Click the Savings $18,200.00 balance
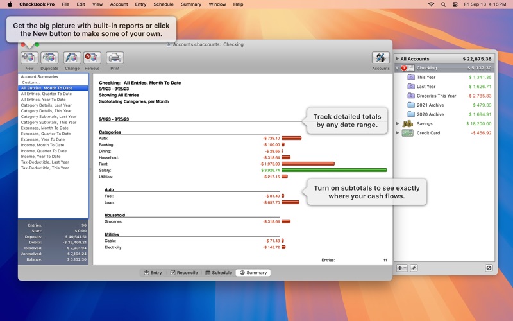This screenshot has height=321, width=513. pyautogui.click(x=478, y=123)
